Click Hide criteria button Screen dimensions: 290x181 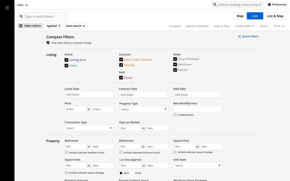point(30,26)
